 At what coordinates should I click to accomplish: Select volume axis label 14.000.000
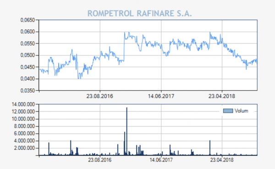point(23,104)
